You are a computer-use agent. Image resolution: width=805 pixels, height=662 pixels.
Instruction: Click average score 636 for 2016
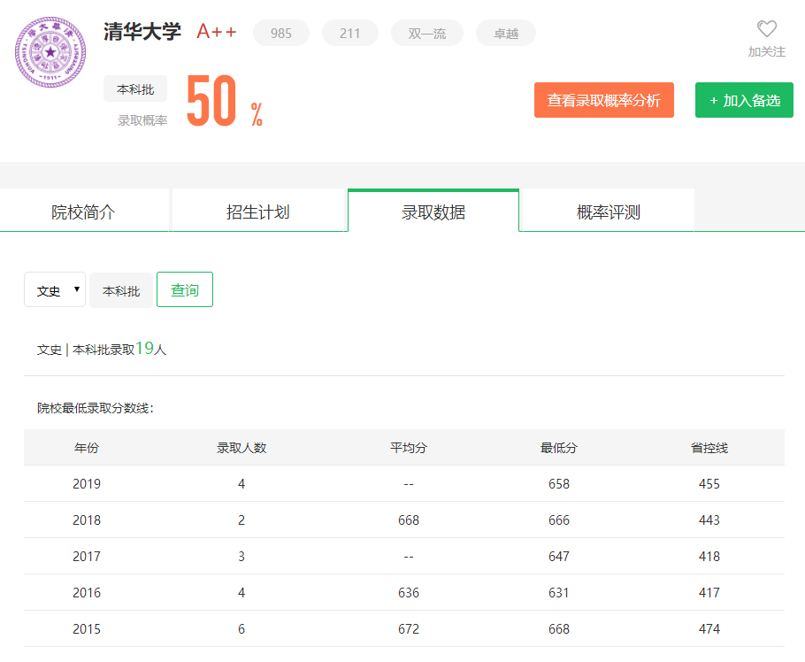click(x=409, y=593)
